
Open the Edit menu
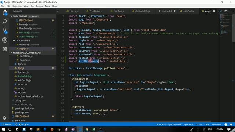pos(8,6)
